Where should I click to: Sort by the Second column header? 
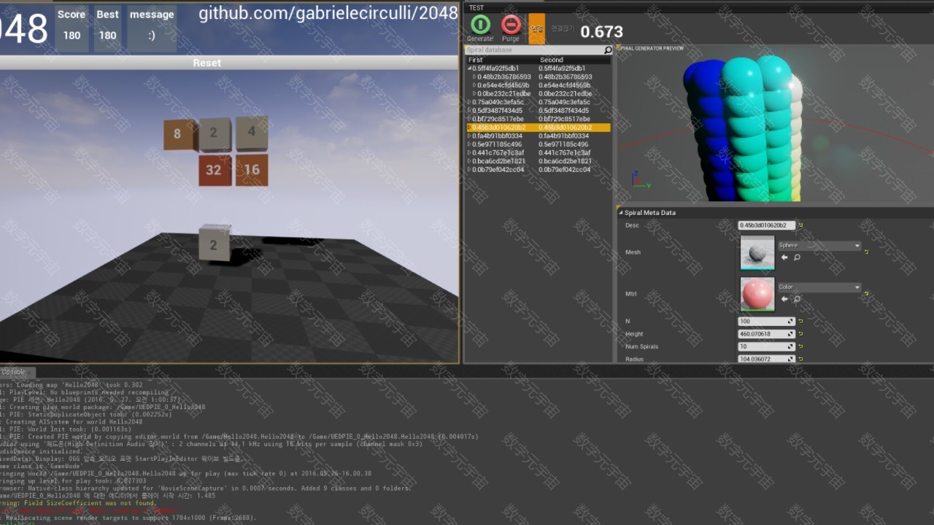click(x=552, y=60)
